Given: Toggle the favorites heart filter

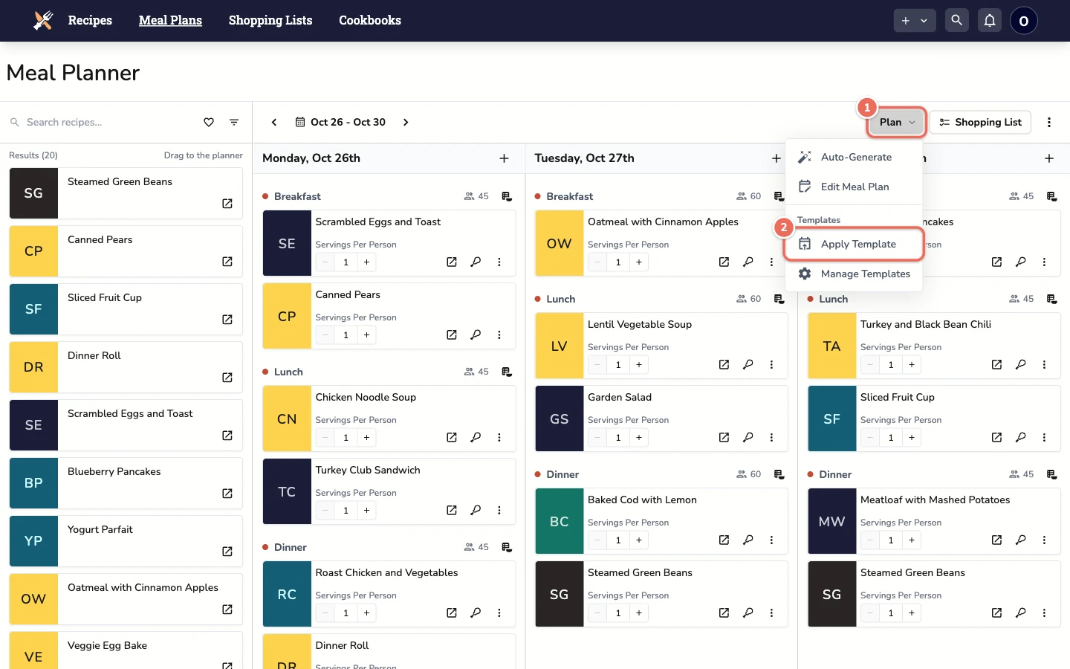Looking at the screenshot, I should 209,122.
